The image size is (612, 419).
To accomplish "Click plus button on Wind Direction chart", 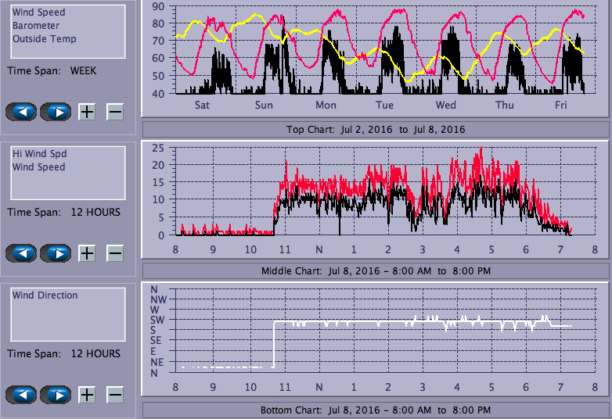I will (x=87, y=395).
